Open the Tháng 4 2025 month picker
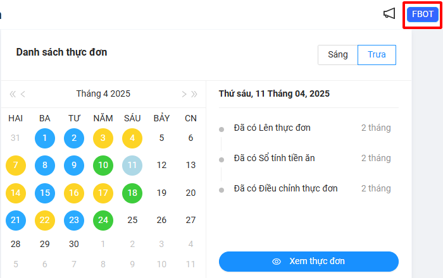Viewport: 443px width, 278px height. pos(103,94)
